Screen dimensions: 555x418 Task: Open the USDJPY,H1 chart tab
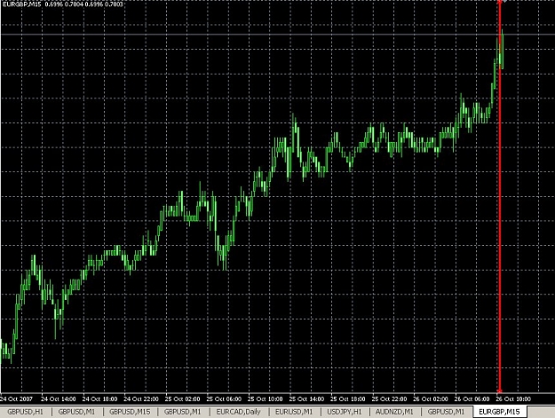coord(345,412)
